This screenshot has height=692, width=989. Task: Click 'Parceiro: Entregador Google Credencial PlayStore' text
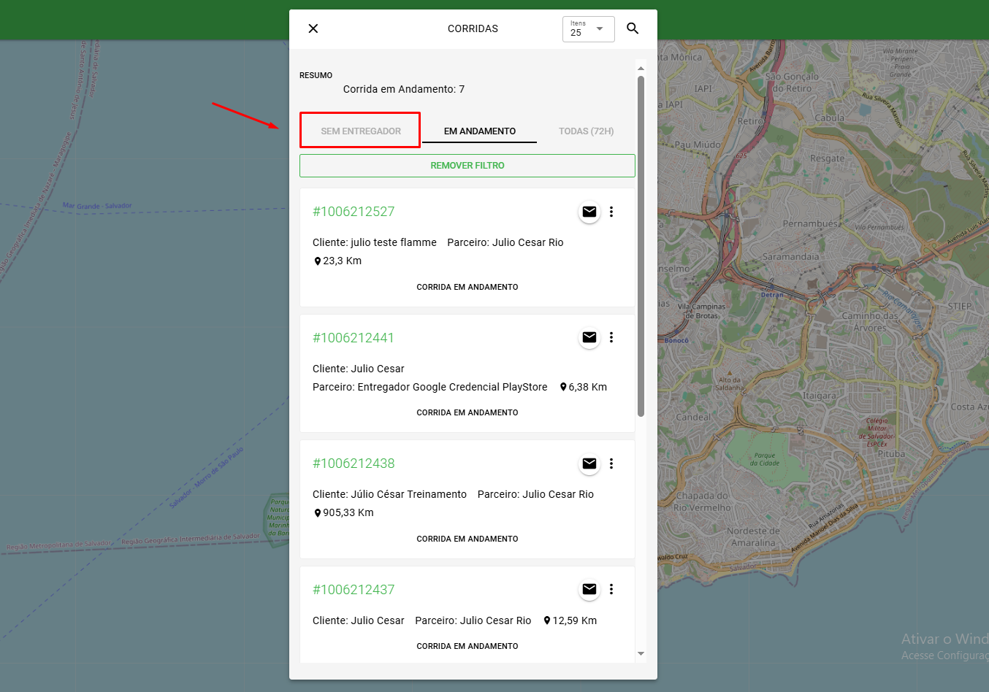coord(430,387)
